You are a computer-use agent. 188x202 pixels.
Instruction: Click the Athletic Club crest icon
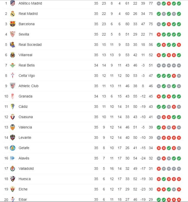[12, 86]
